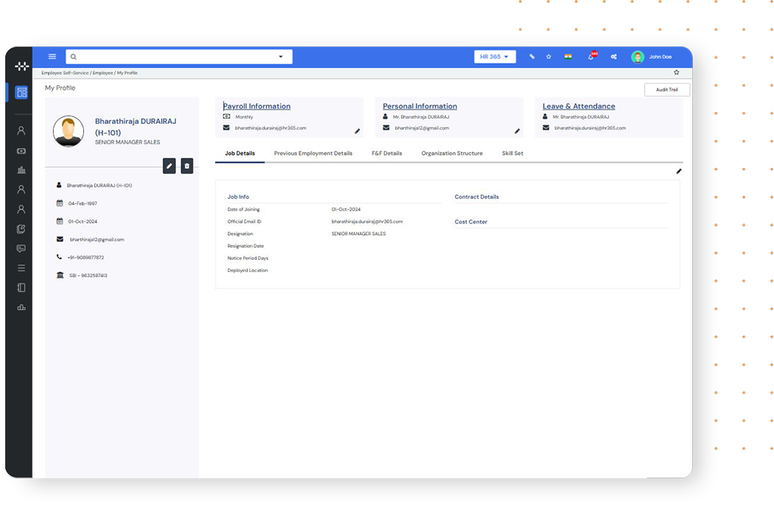Image resolution: width=774 pixels, height=507 pixels.
Task: Open the search filter dropdown arrow
Action: pos(279,56)
